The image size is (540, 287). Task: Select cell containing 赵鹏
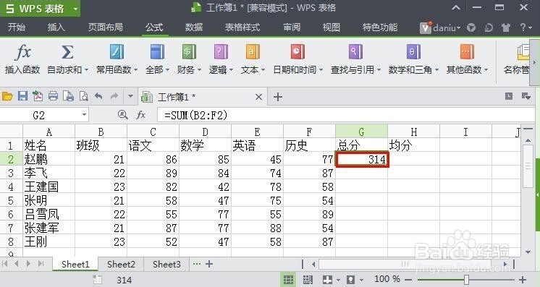pos(49,159)
